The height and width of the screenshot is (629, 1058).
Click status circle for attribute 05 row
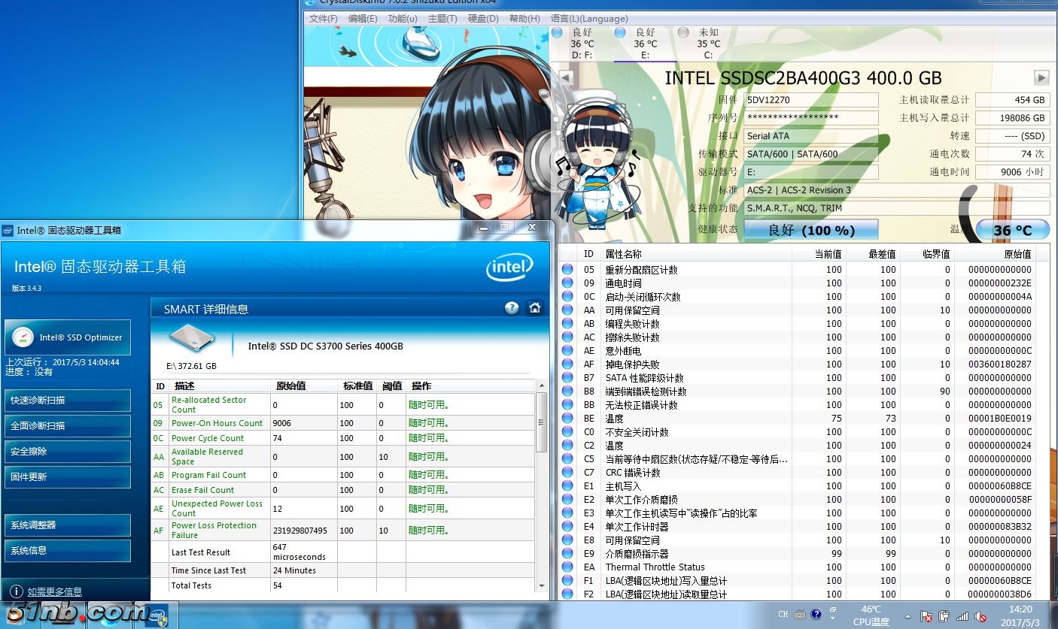point(567,269)
